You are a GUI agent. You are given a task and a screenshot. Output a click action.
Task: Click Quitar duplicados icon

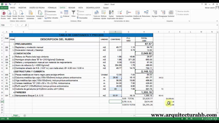pos(111,15)
